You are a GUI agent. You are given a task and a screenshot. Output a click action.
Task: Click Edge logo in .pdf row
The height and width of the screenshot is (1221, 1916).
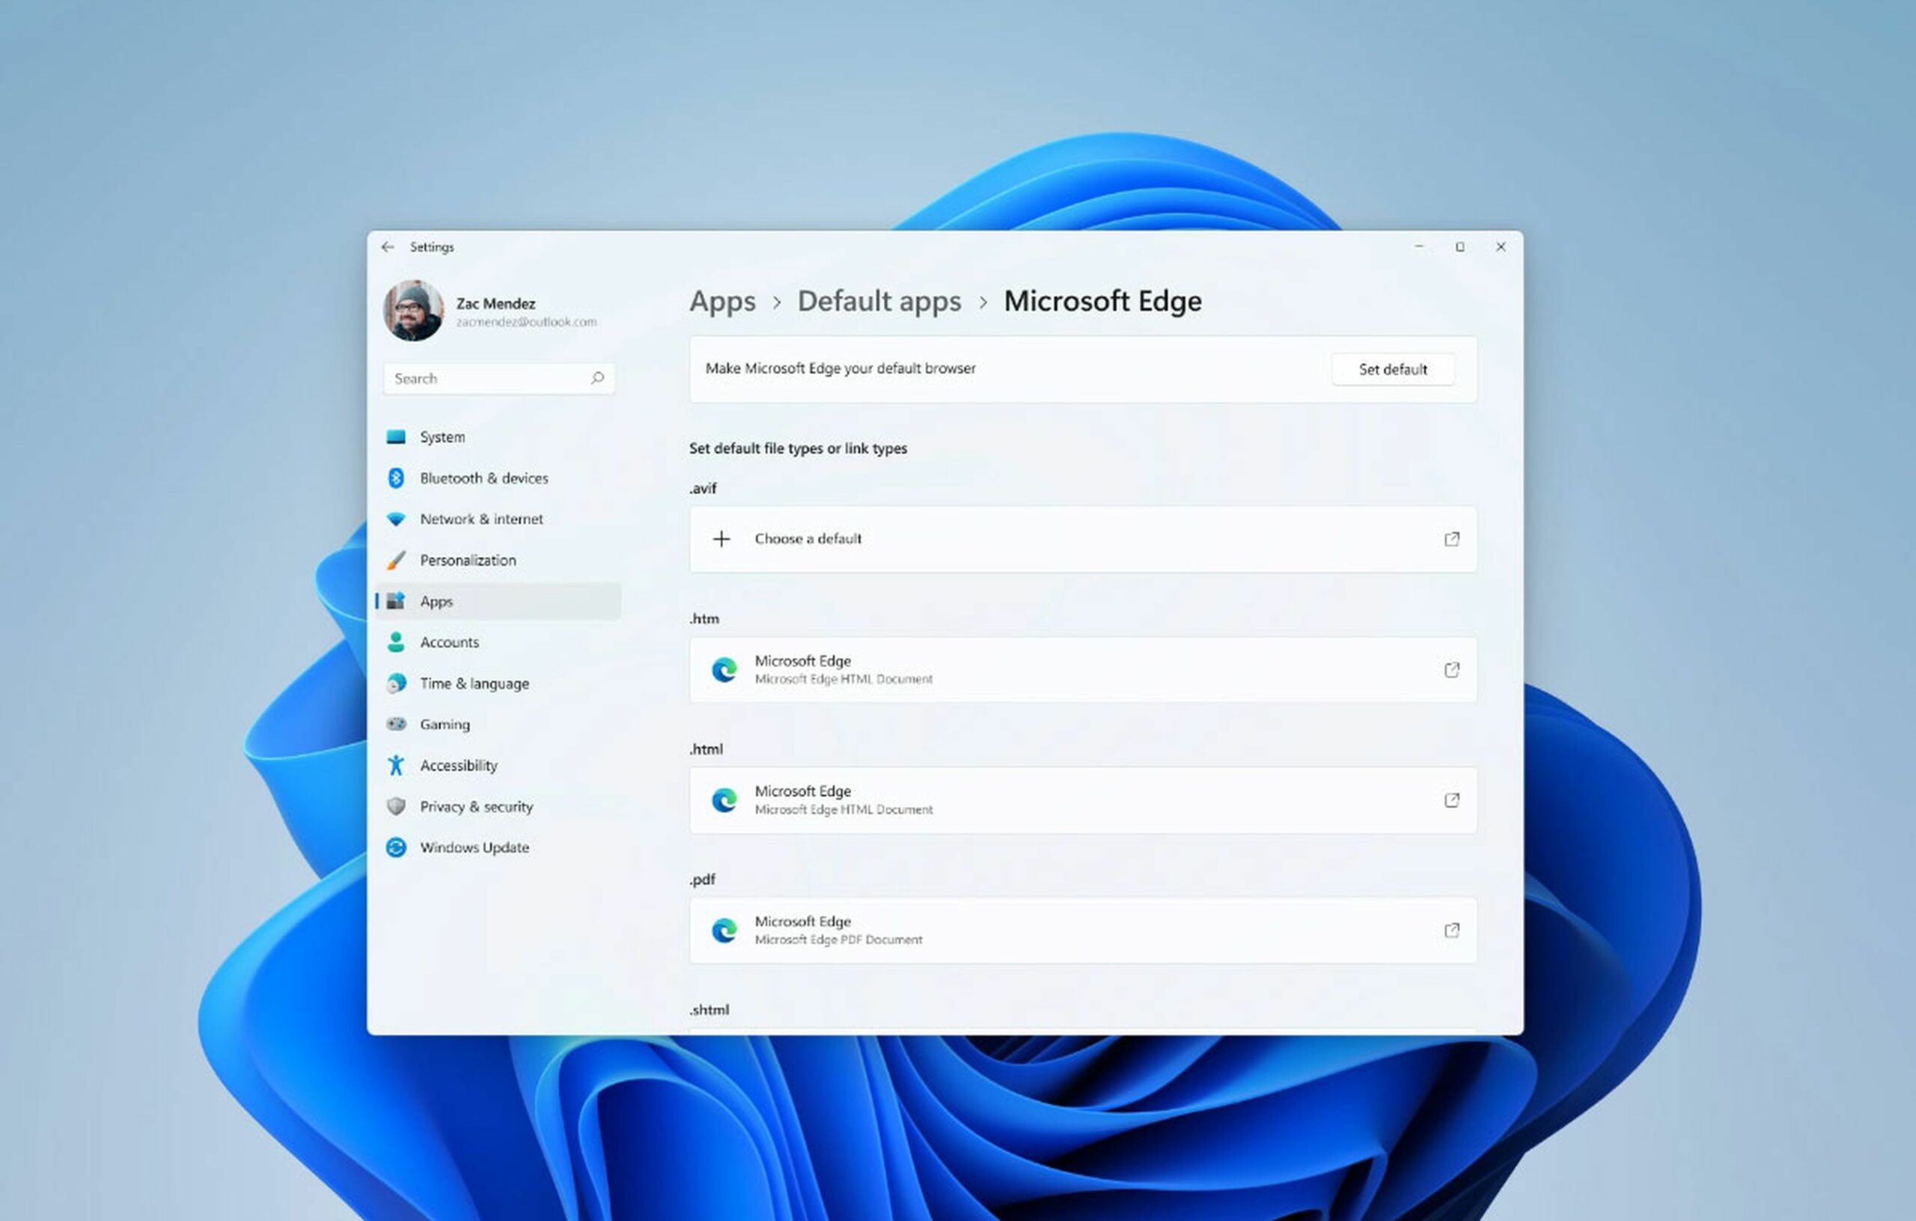724,931
